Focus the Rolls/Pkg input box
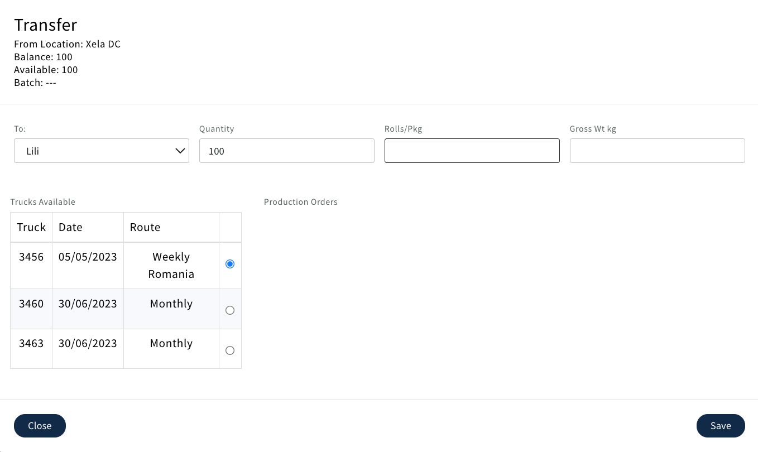The width and height of the screenshot is (758, 452). pyautogui.click(x=472, y=151)
